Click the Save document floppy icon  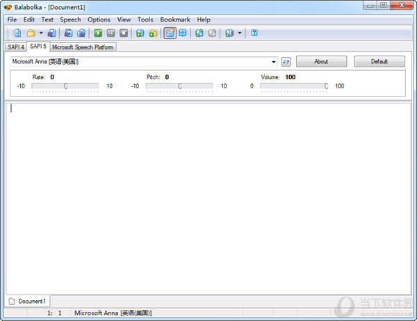coord(51,33)
